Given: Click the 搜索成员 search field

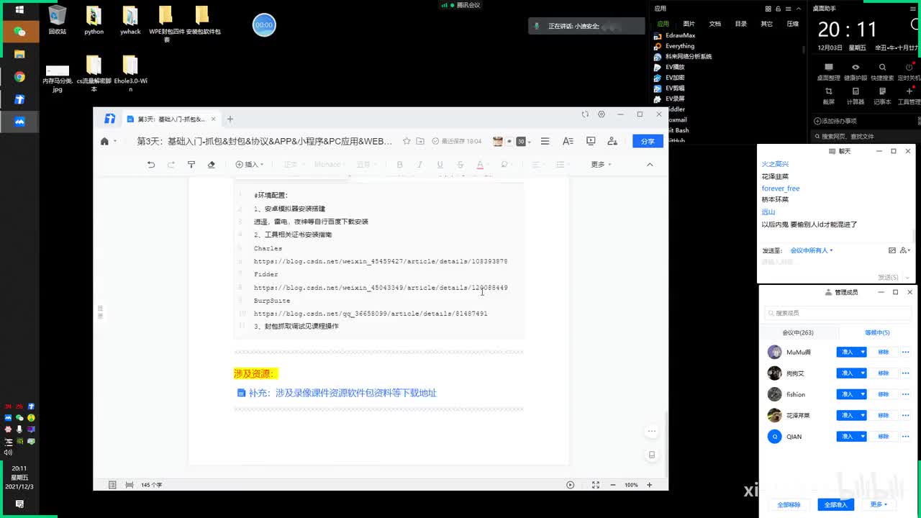Looking at the screenshot, I should pyautogui.click(x=838, y=313).
